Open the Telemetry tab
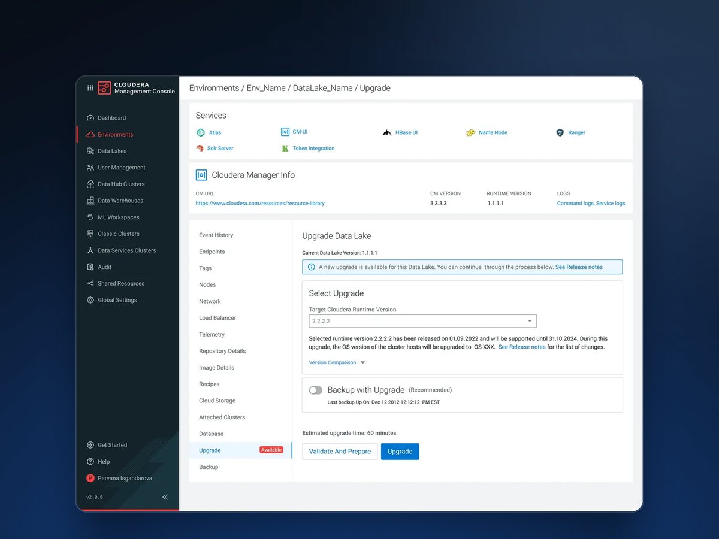The image size is (719, 539). click(212, 335)
